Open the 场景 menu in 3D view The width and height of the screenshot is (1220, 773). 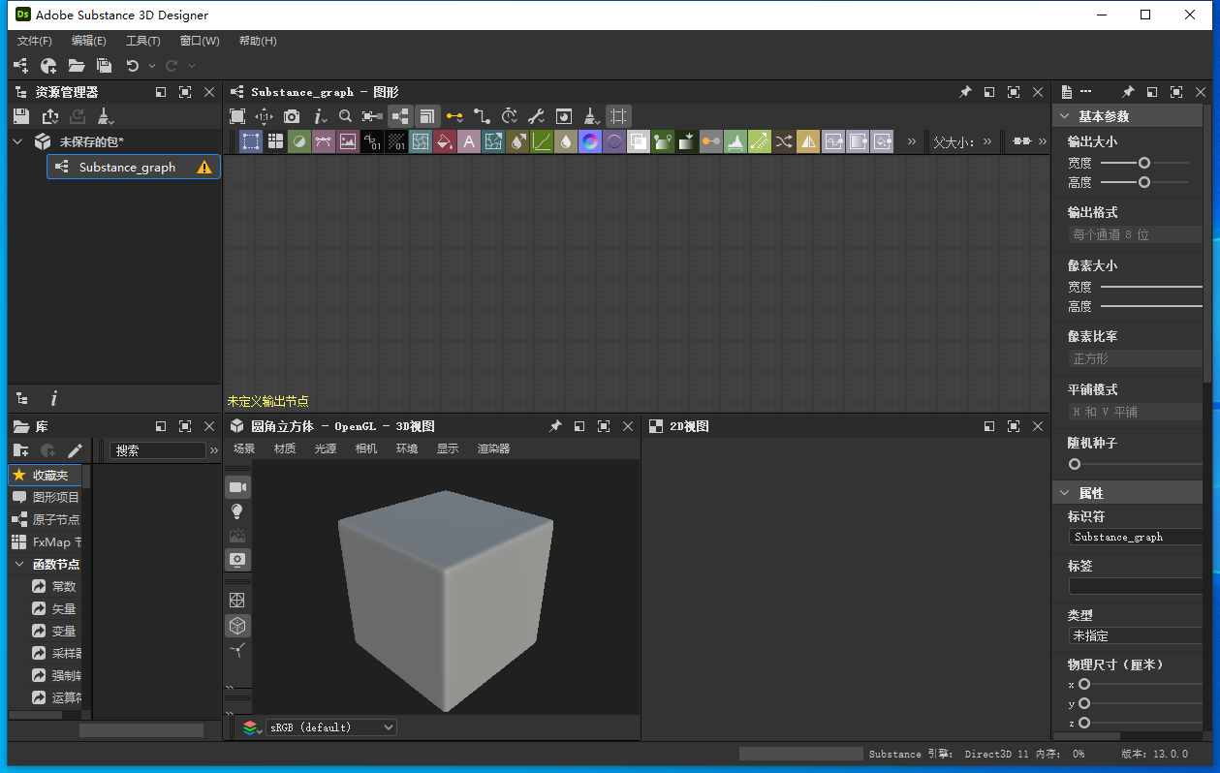[244, 448]
